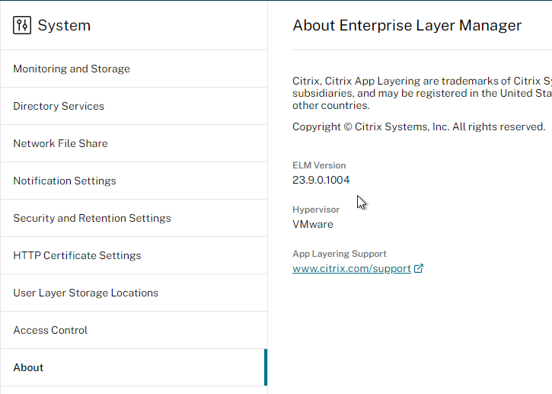Click the VMware hypervisor value
Image resolution: width=552 pixels, height=394 pixels.
coord(313,225)
